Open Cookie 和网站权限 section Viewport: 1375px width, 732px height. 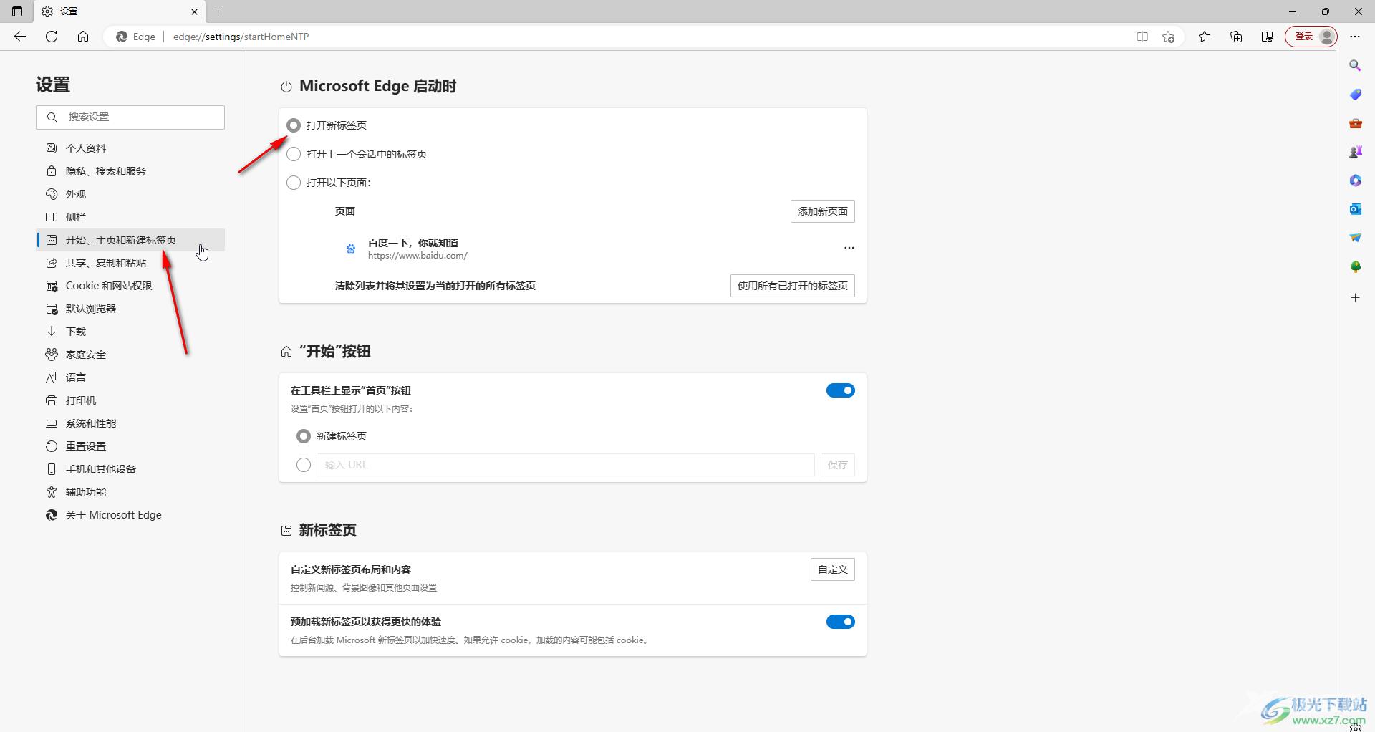pyautogui.click(x=130, y=286)
